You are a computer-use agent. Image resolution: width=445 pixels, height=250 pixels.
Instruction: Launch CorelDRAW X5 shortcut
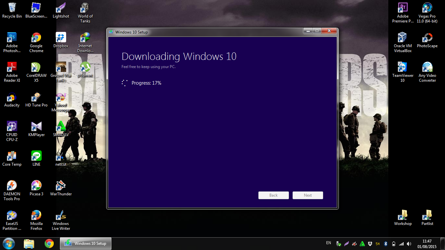36,72
